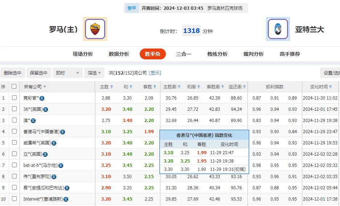Expand the 筛选 filter dropdown

tap(94, 73)
